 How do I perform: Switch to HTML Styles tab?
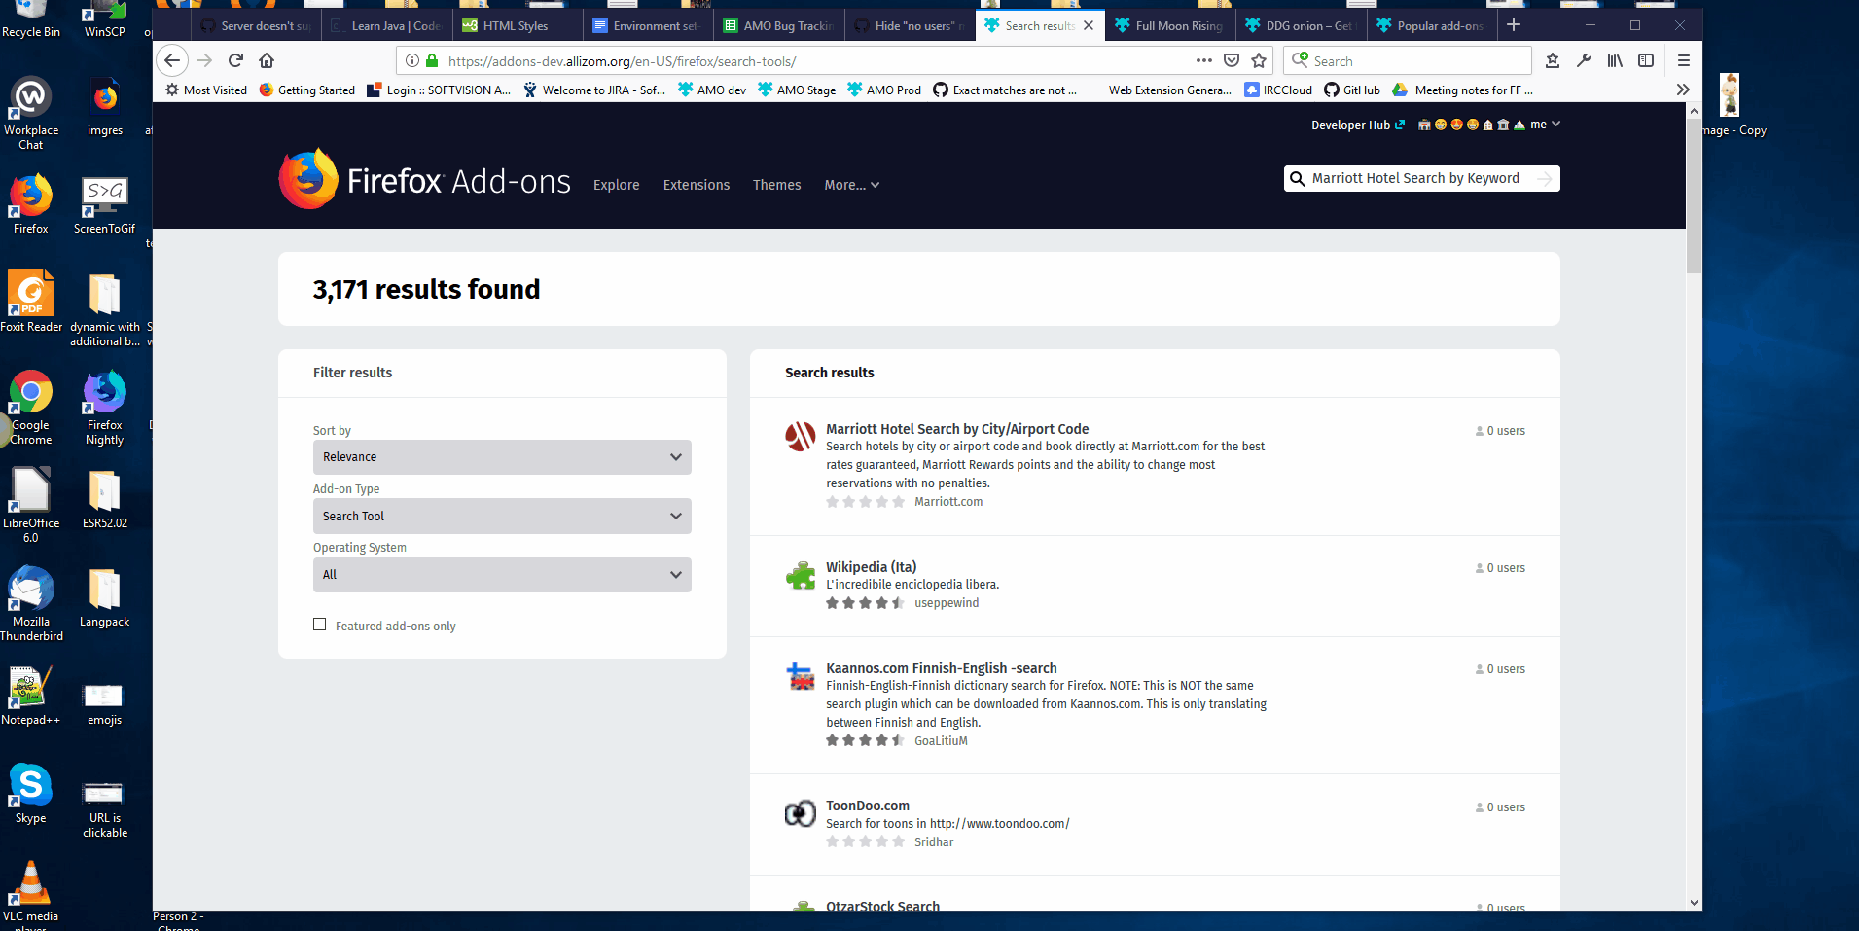point(518,25)
